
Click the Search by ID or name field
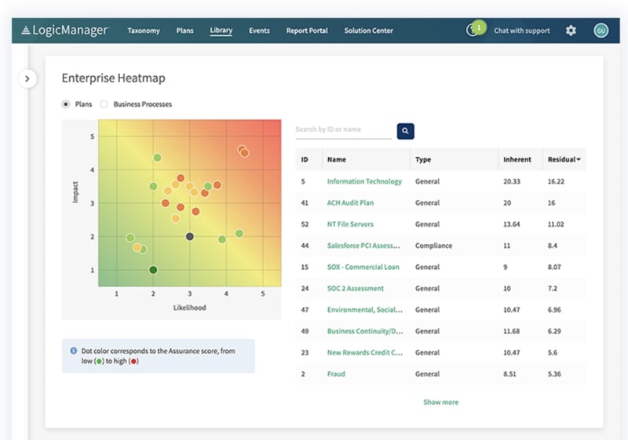click(343, 129)
